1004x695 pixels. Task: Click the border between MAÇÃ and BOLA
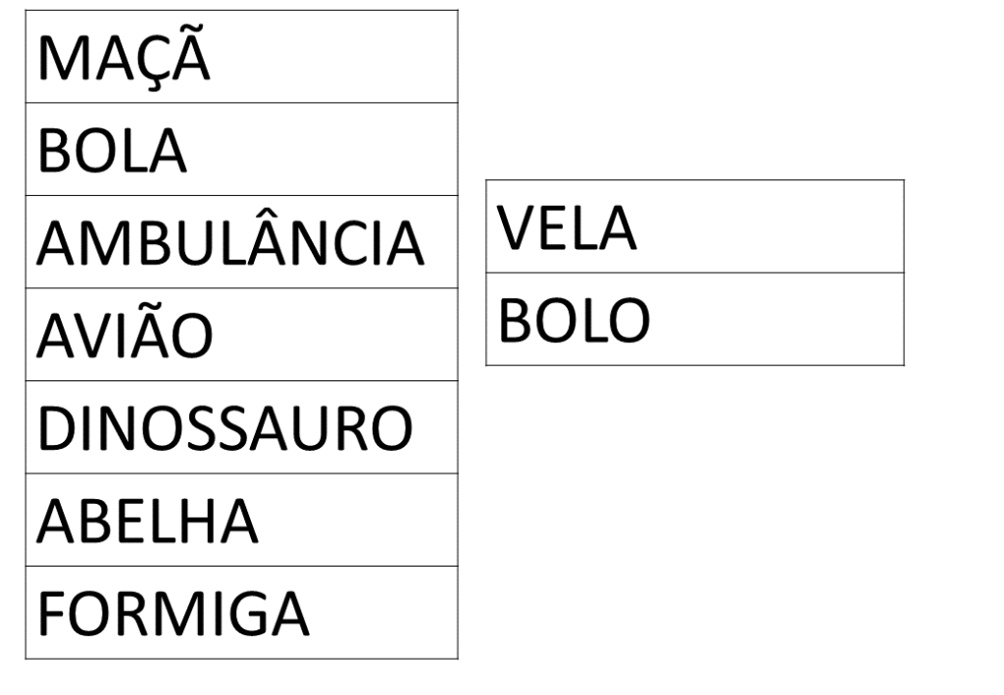tap(241, 103)
